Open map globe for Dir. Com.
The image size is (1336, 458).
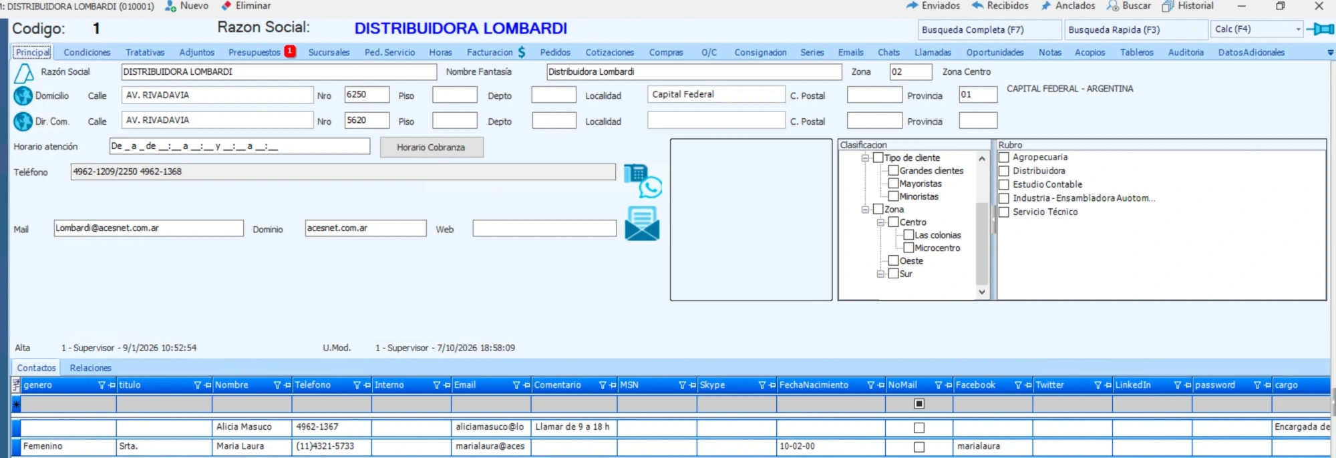23,122
